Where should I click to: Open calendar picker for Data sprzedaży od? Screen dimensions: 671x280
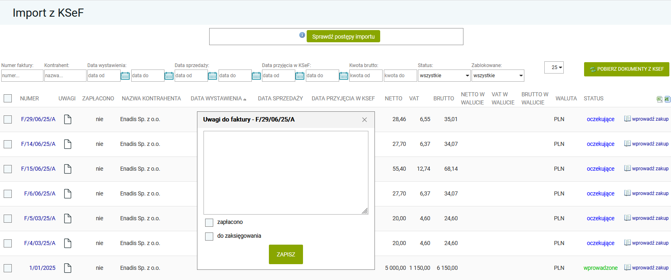pos(212,76)
